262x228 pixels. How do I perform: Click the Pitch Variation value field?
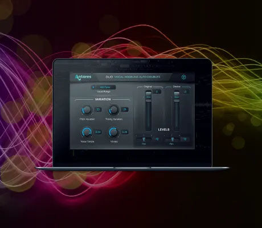[98, 109]
